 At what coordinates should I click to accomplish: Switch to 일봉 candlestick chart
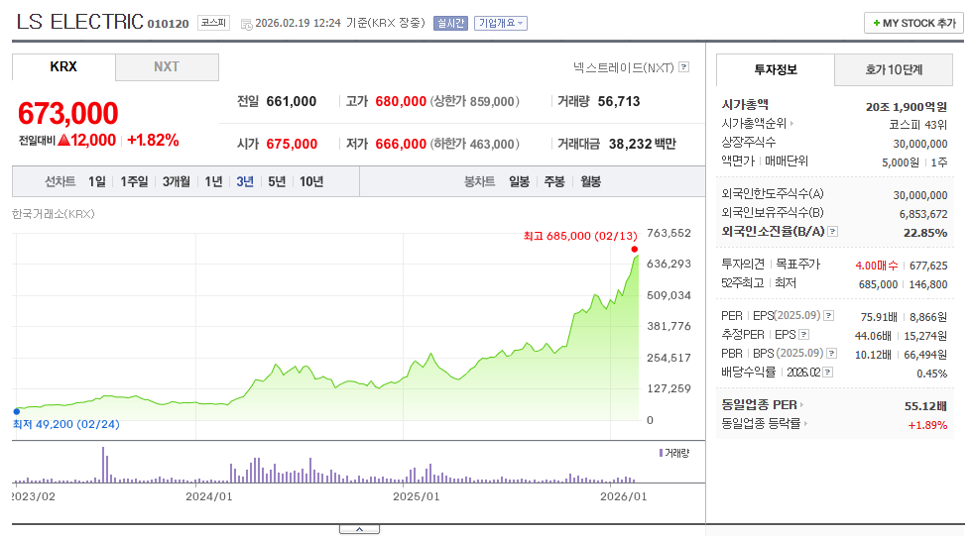pyautogui.click(x=519, y=182)
